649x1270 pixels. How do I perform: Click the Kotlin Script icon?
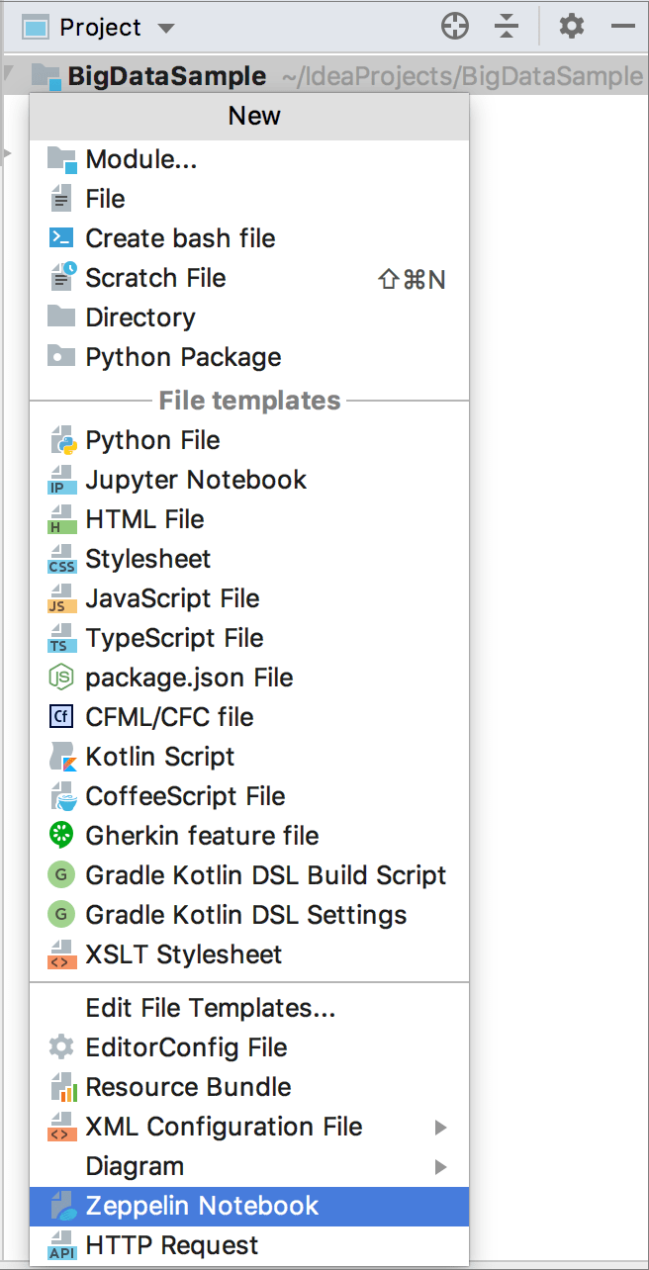pyautogui.click(x=61, y=758)
